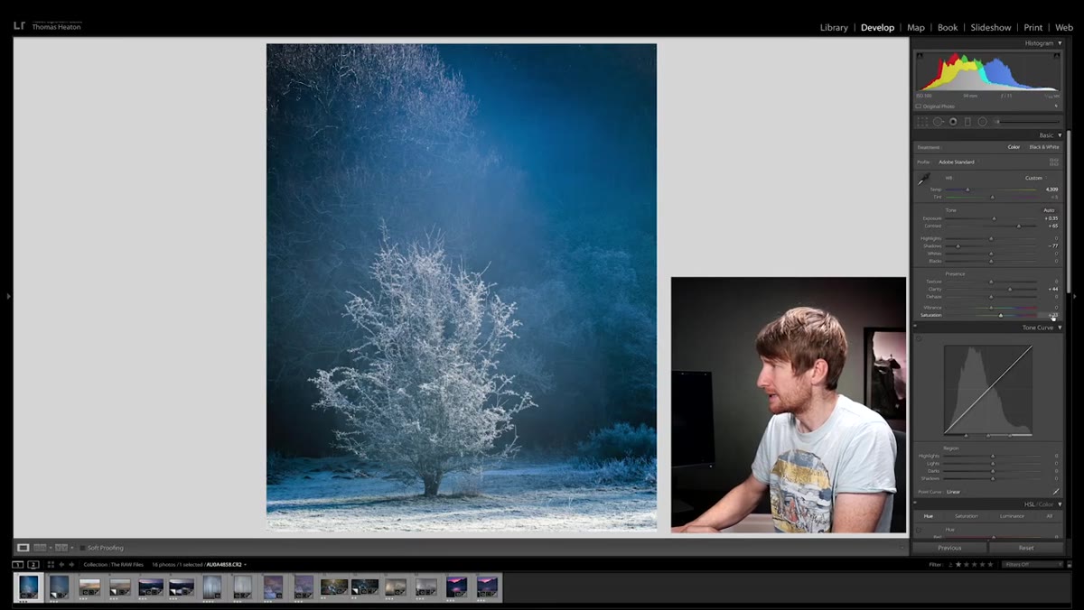Select the Adjustment Brush tool
The image size is (1084, 610).
pos(1026,121)
